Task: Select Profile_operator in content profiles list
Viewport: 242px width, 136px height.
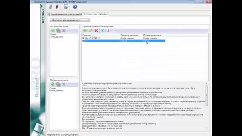Action: (56, 91)
